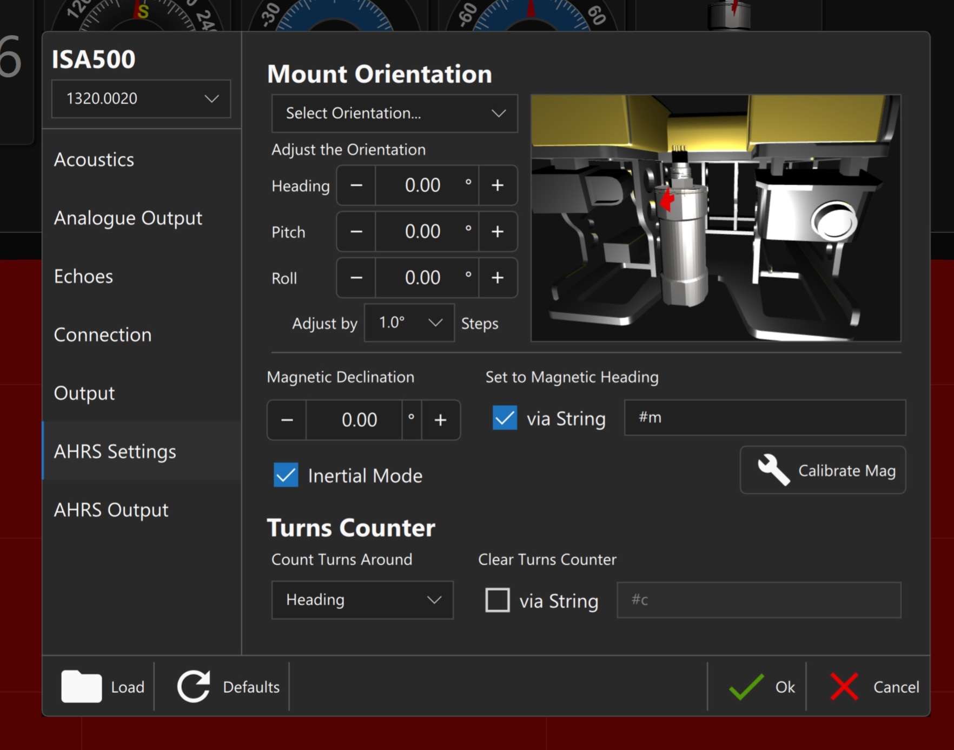The width and height of the screenshot is (954, 750).
Task: Uncheck the Inertial Mode checkbox
Action: [x=286, y=475]
